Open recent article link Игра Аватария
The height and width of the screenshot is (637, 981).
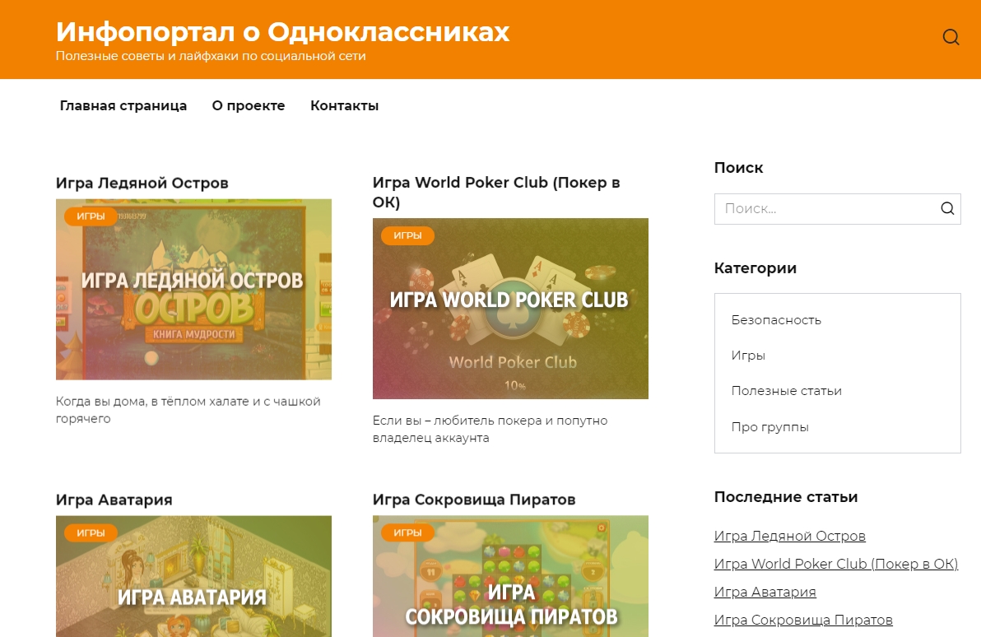coord(765,592)
